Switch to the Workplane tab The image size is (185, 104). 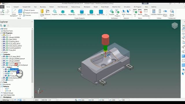click(87, 7)
